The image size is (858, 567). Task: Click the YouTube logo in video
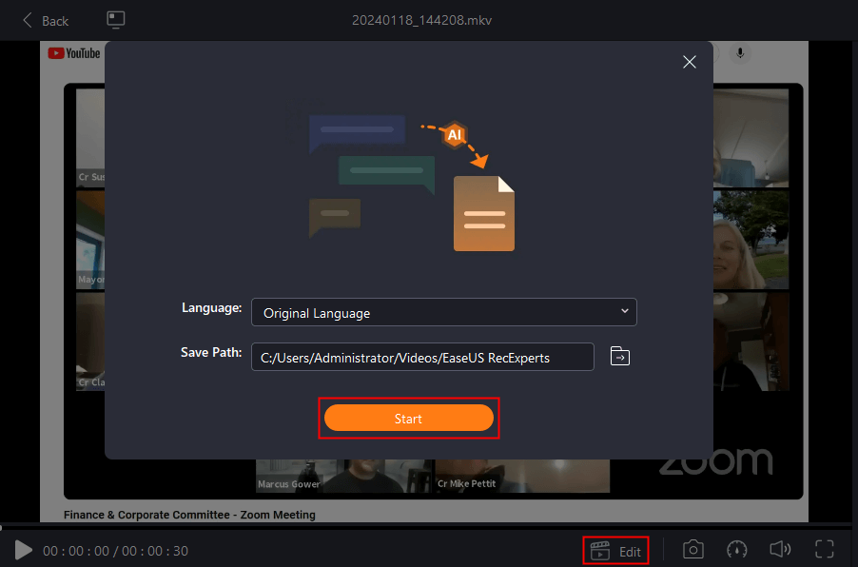coord(74,53)
